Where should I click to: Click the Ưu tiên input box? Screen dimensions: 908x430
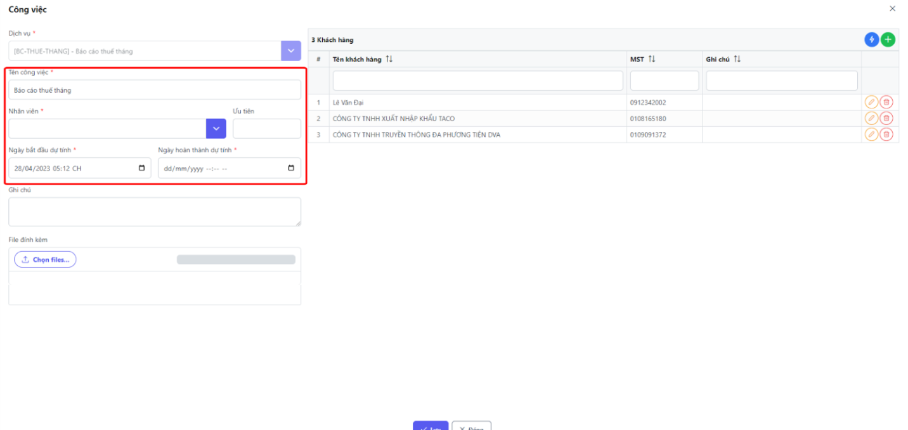click(266, 128)
